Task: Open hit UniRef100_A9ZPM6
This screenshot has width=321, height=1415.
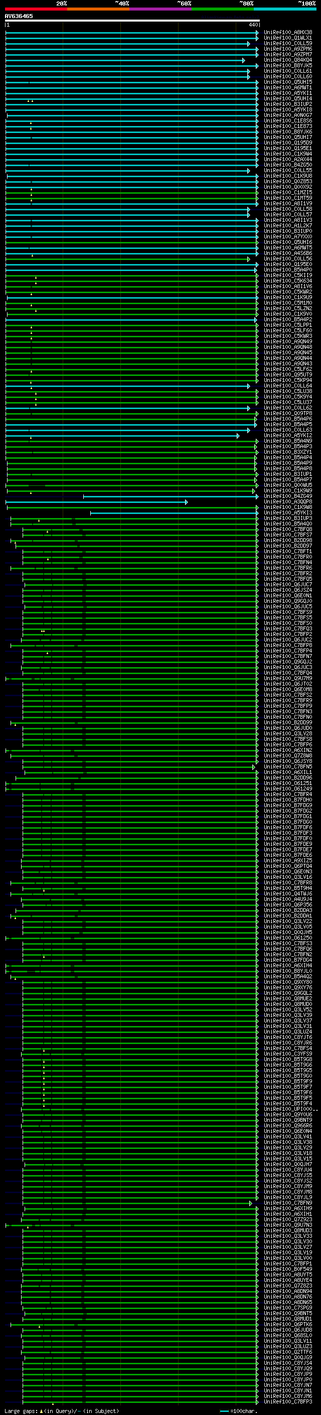Action: [x=288, y=49]
